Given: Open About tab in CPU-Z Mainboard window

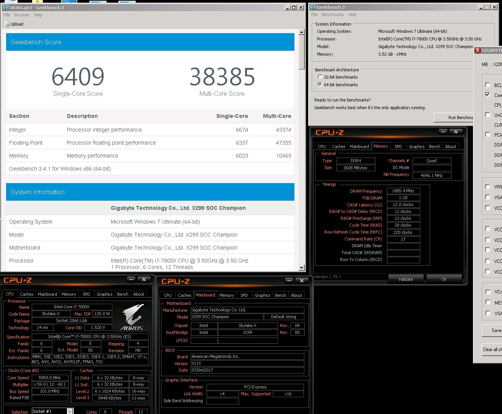Looking at the screenshot, I should pyautogui.click(x=296, y=295).
